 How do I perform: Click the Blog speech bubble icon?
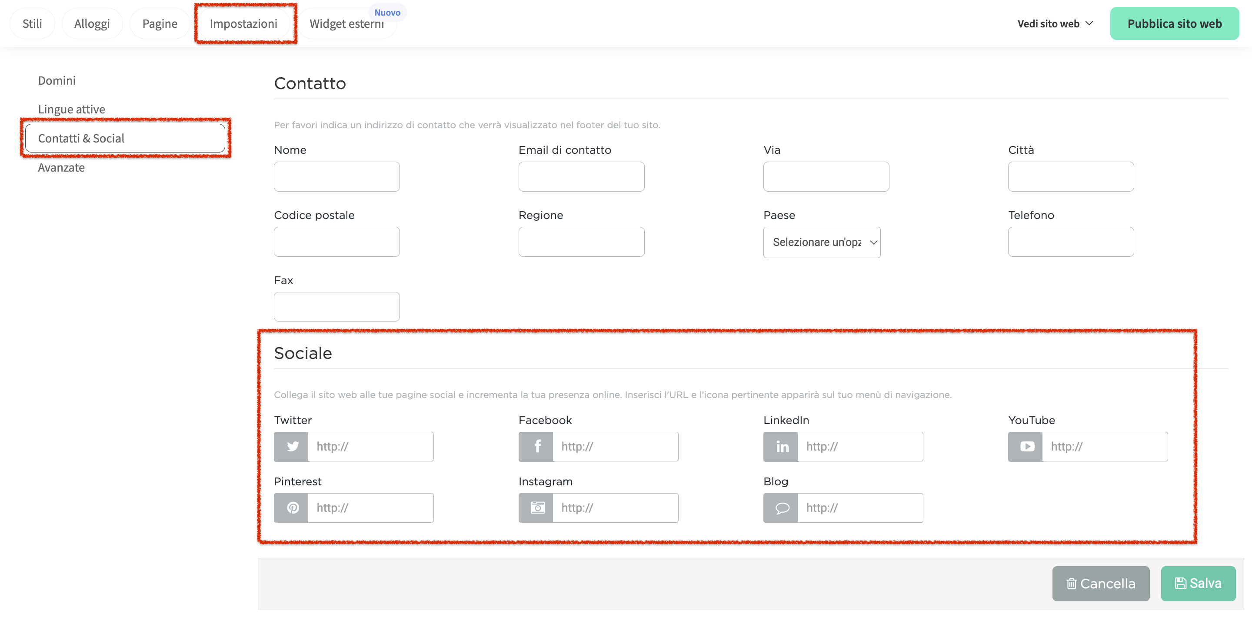pyautogui.click(x=782, y=507)
